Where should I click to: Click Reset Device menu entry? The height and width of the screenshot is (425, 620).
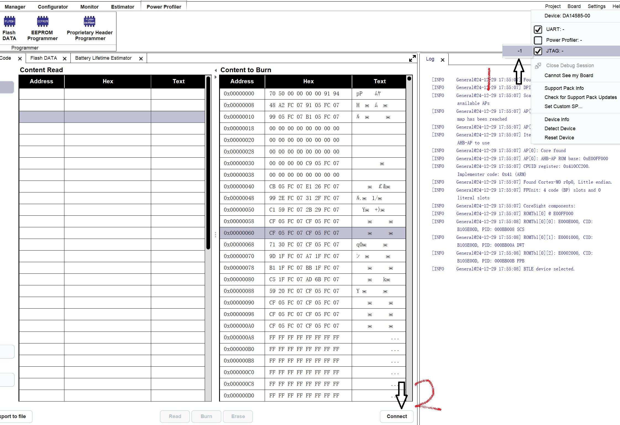[559, 138]
